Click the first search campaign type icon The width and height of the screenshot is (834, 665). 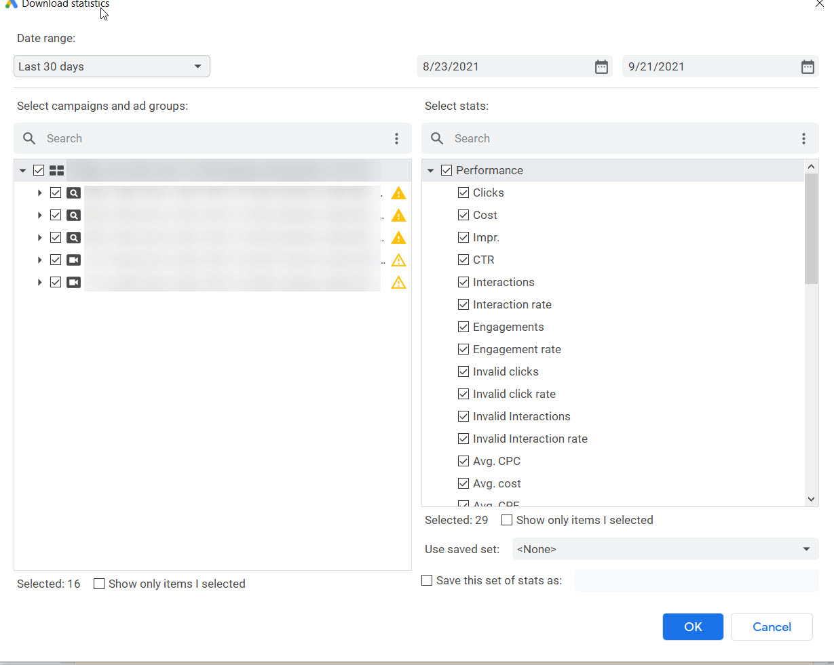(73, 193)
